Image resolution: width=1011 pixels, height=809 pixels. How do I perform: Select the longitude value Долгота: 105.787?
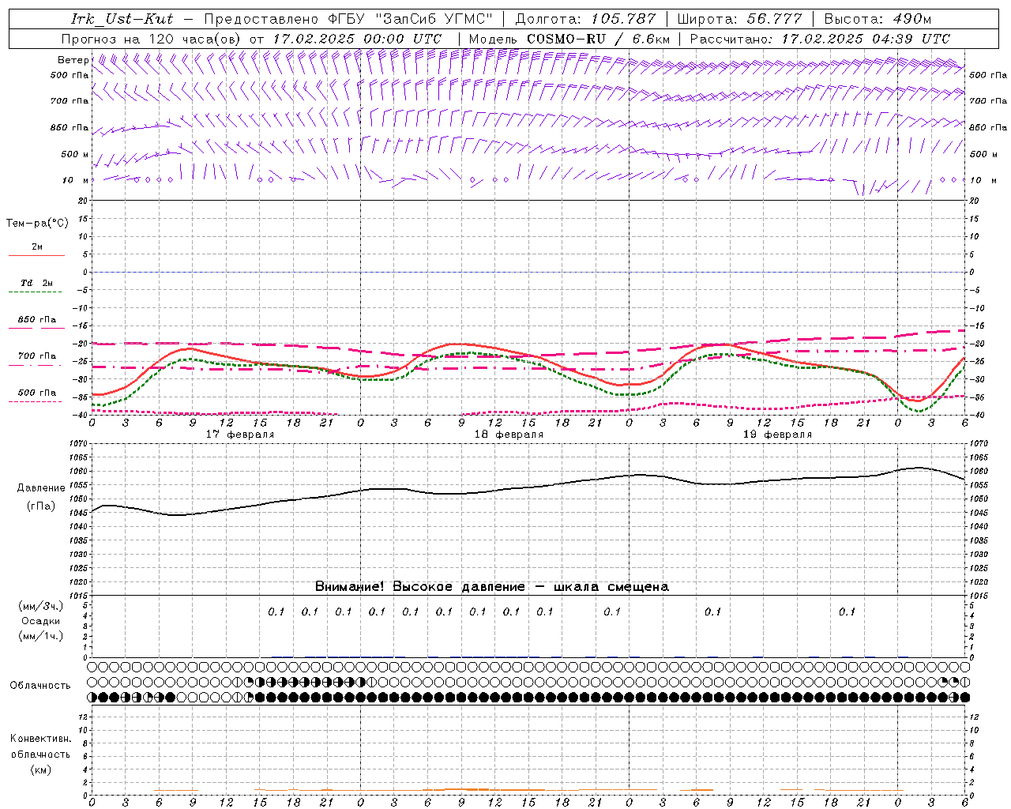585,19
